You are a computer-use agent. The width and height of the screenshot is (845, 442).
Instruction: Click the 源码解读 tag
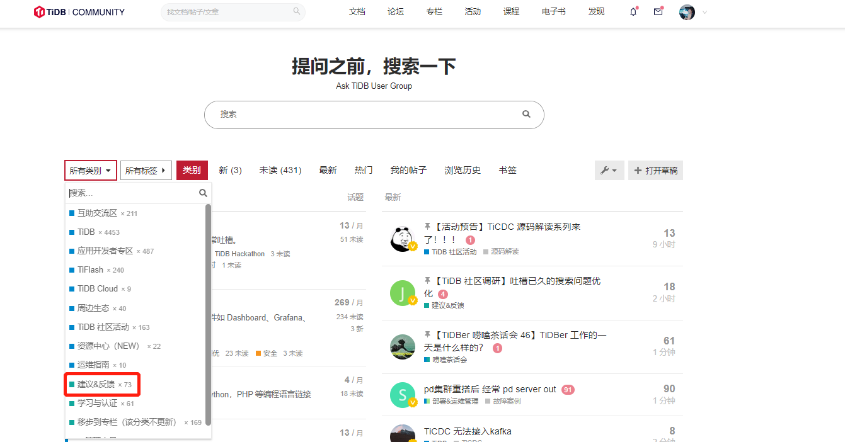point(501,252)
